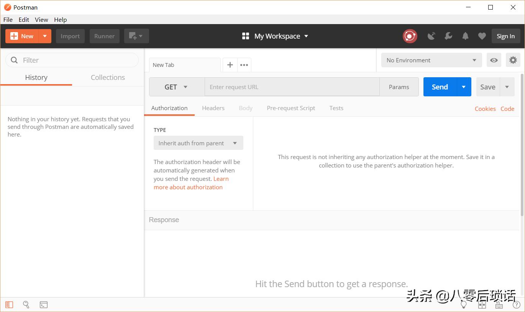Open the satellite capture requests icon

(x=431, y=36)
